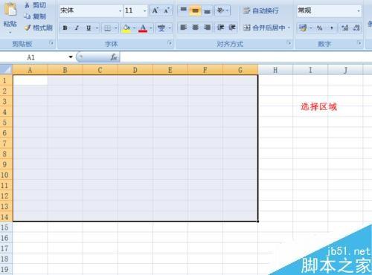This screenshot has height=275, width=372.
Task: Select column G header
Action: [x=240, y=70]
